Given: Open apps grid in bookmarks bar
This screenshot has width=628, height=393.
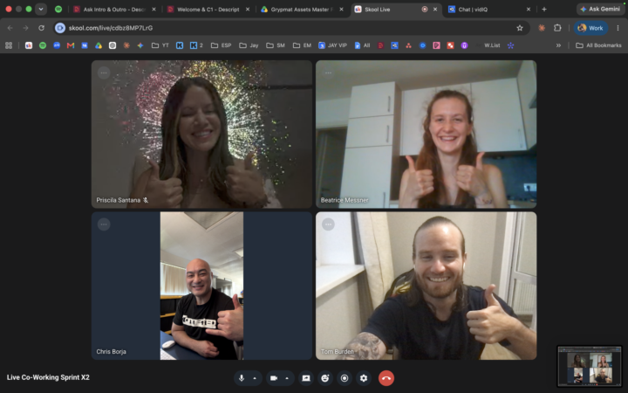Looking at the screenshot, I should pos(9,45).
